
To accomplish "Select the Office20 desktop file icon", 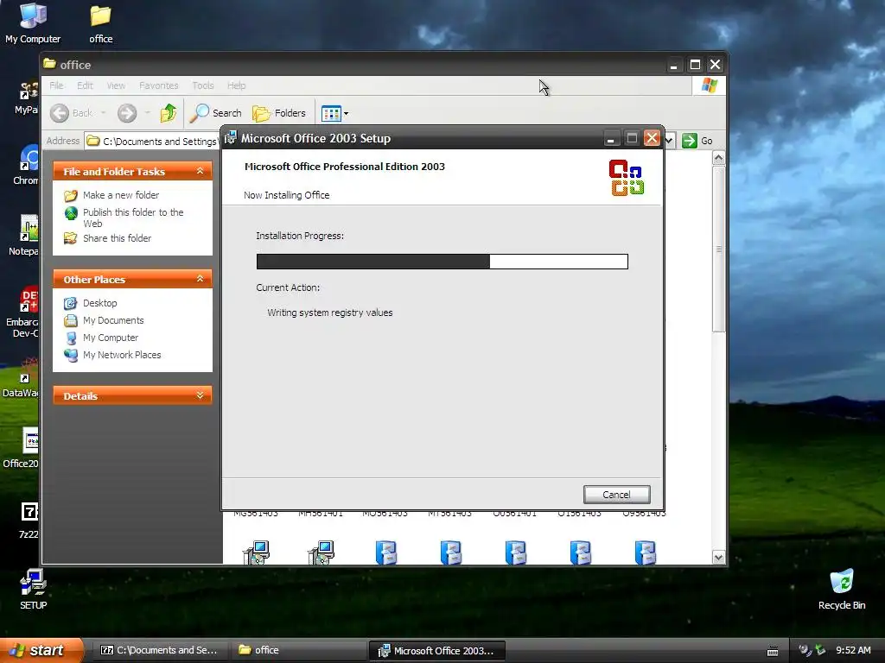I will point(22,449).
